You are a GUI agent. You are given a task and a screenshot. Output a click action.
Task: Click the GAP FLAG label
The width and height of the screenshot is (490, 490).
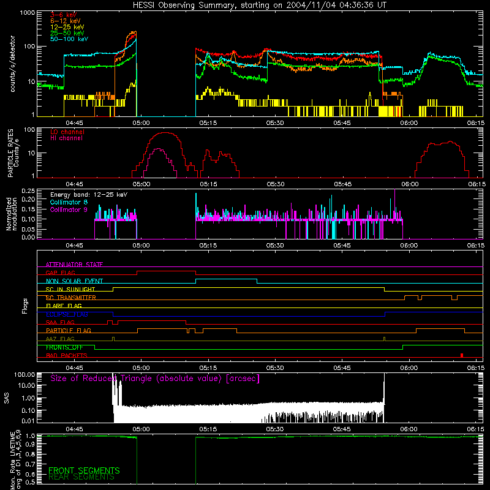60,273
